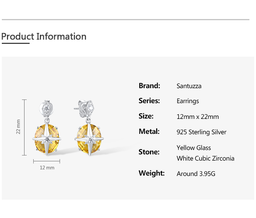Click the Product Information heading

click(x=44, y=37)
